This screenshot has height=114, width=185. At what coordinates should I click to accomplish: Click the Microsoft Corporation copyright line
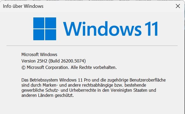click(69, 67)
